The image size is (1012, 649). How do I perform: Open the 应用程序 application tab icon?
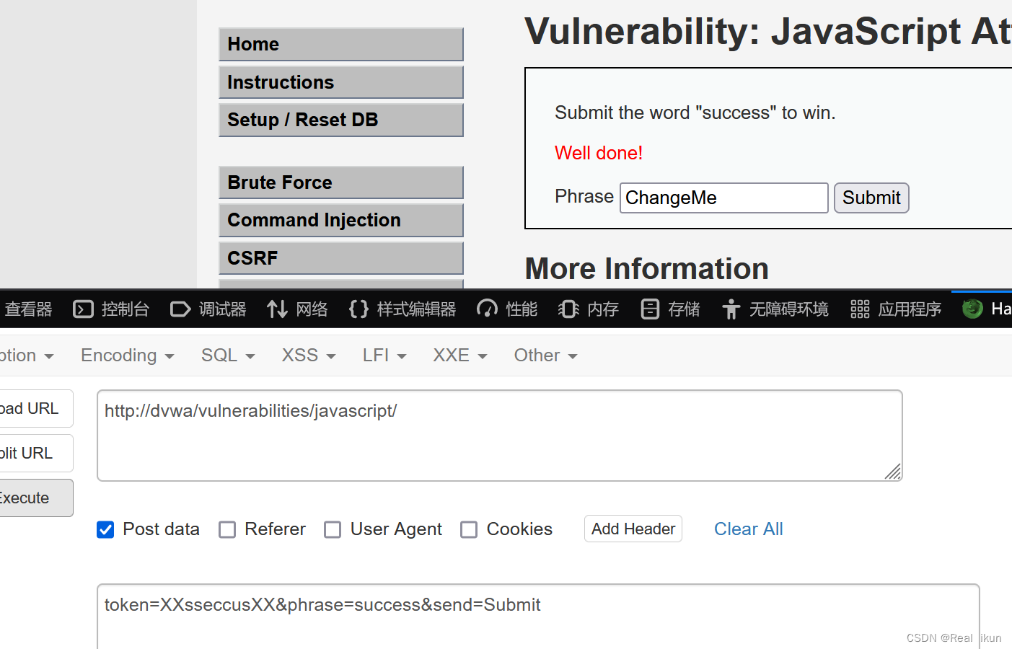point(860,309)
